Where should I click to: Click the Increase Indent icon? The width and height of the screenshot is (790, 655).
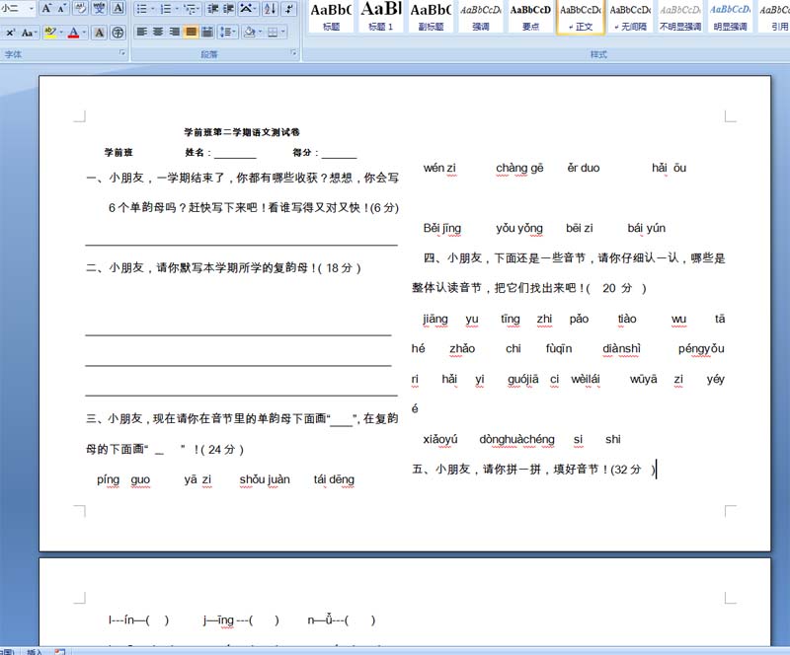point(229,9)
